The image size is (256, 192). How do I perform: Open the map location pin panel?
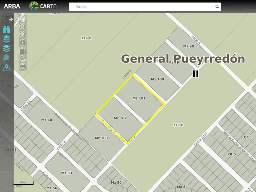click(6, 67)
